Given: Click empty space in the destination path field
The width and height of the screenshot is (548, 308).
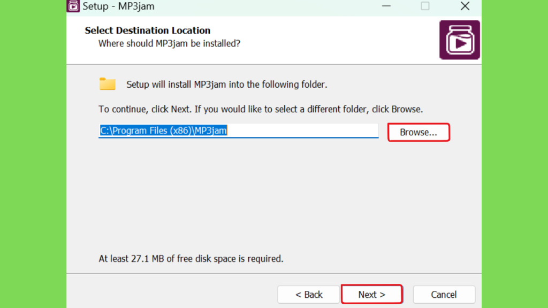Looking at the screenshot, I should [x=302, y=130].
